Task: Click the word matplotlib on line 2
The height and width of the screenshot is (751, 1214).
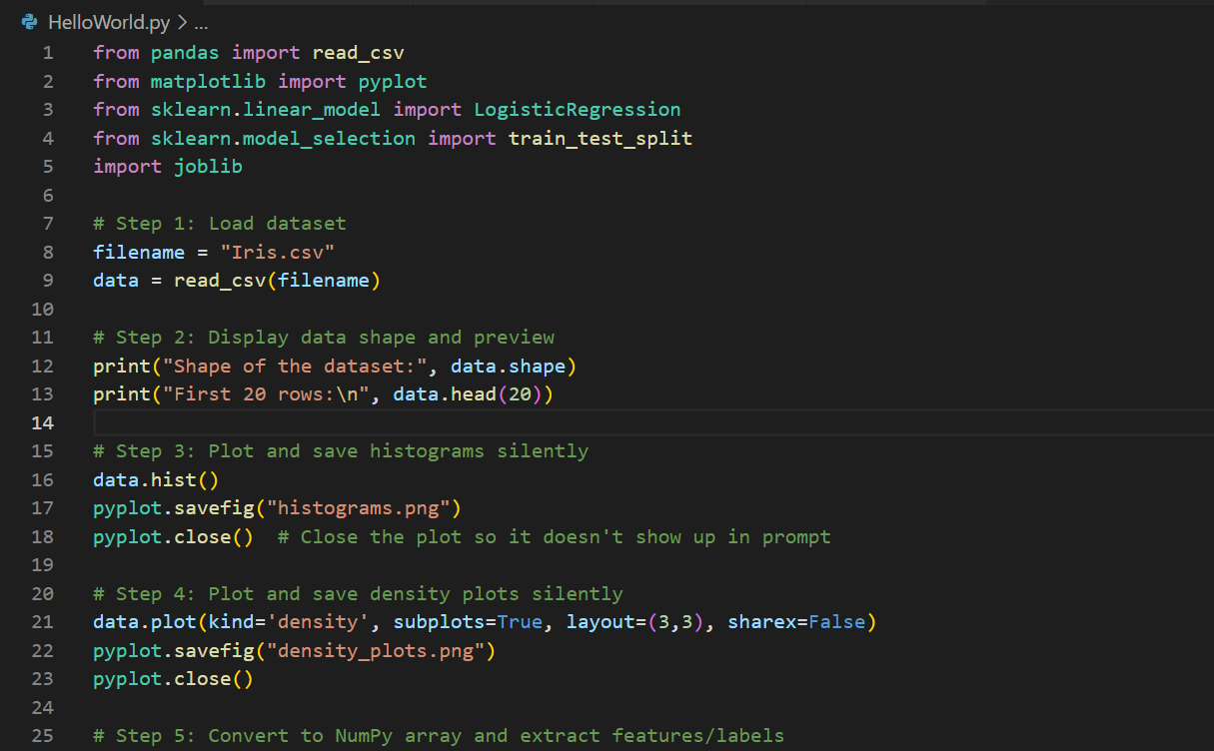Action: coord(208,81)
